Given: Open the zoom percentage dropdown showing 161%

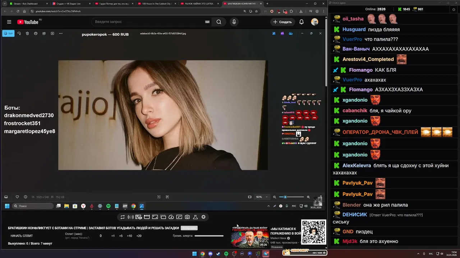Looking at the screenshot, I should click(262, 197).
